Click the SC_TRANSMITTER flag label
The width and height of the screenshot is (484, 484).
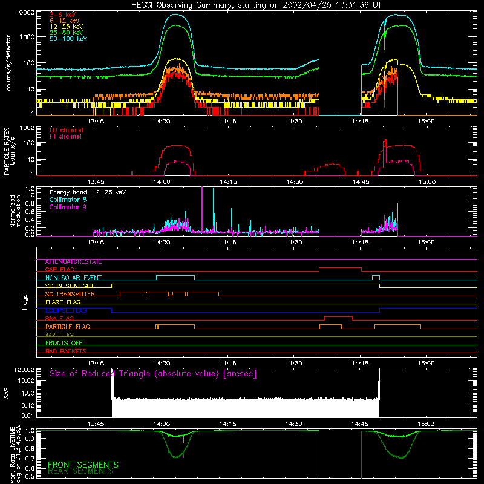[70, 294]
